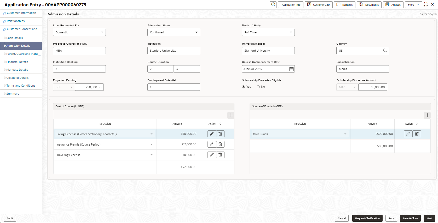Expand Traveling Expense particulars dropdown
This screenshot has width=438, height=223.
click(152, 155)
